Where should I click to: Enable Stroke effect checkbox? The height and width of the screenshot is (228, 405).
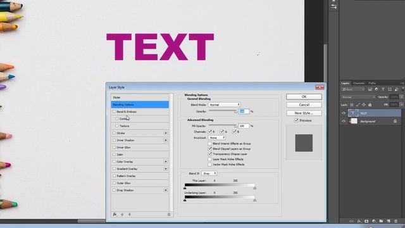tap(114, 133)
